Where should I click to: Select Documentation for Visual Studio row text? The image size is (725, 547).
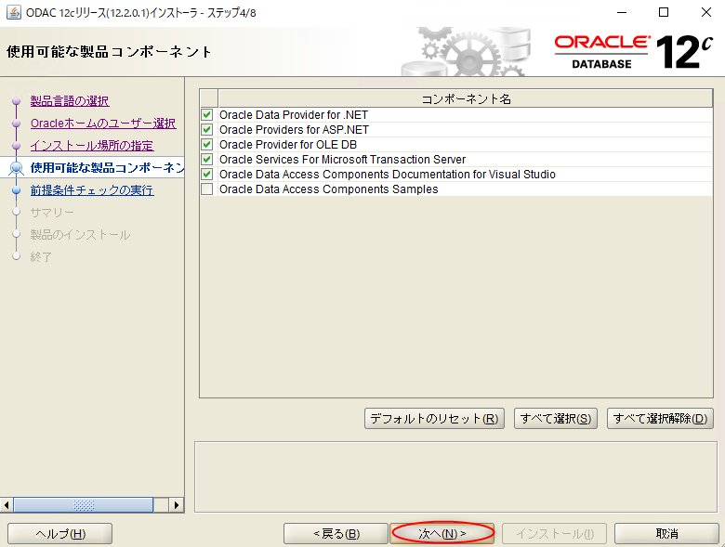[388, 175]
